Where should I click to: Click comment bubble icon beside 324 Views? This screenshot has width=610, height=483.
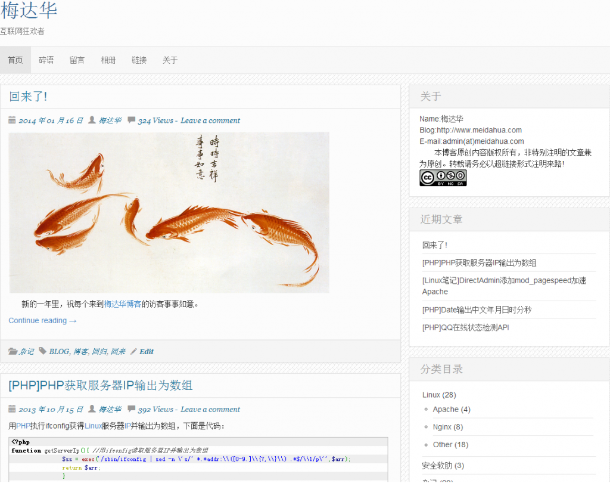pyautogui.click(x=132, y=120)
